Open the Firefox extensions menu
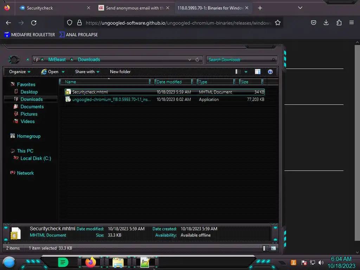This screenshot has height=270, width=360. pos(339,22)
